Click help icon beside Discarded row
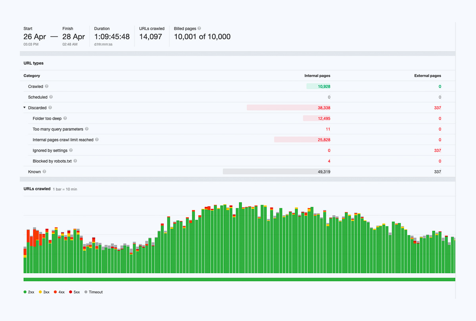 [50, 108]
